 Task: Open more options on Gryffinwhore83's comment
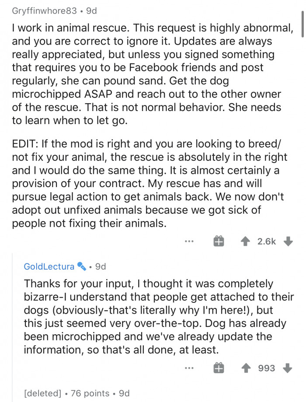pos(188,241)
